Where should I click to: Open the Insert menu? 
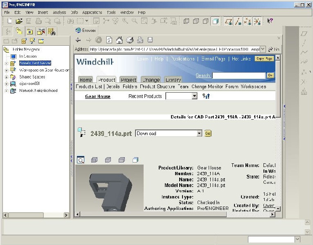coord(43,12)
